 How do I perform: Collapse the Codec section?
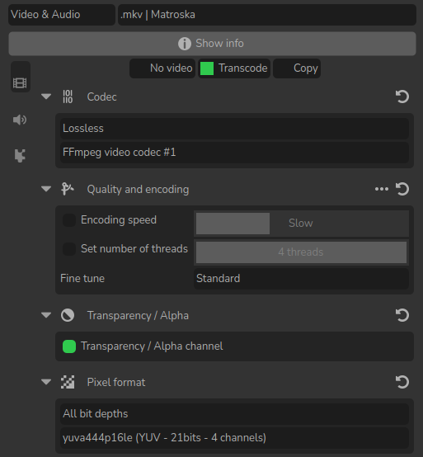[46, 97]
